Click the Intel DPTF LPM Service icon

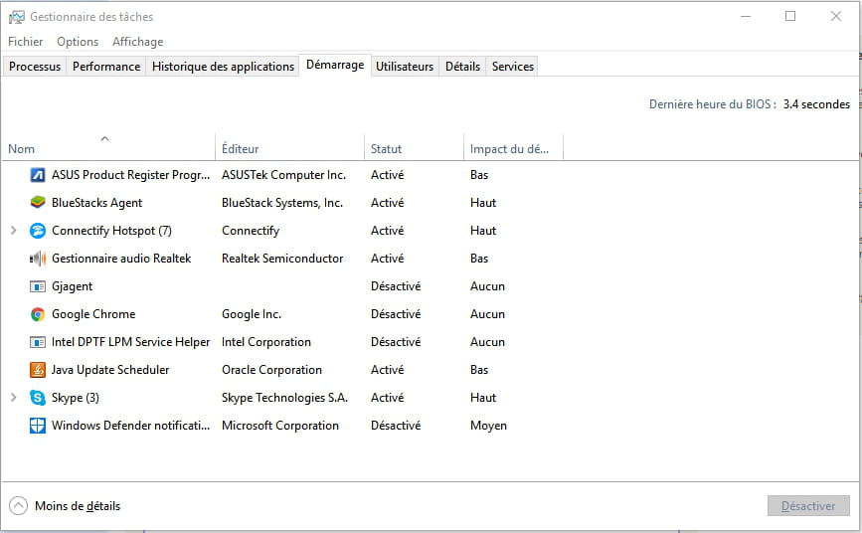coord(38,342)
